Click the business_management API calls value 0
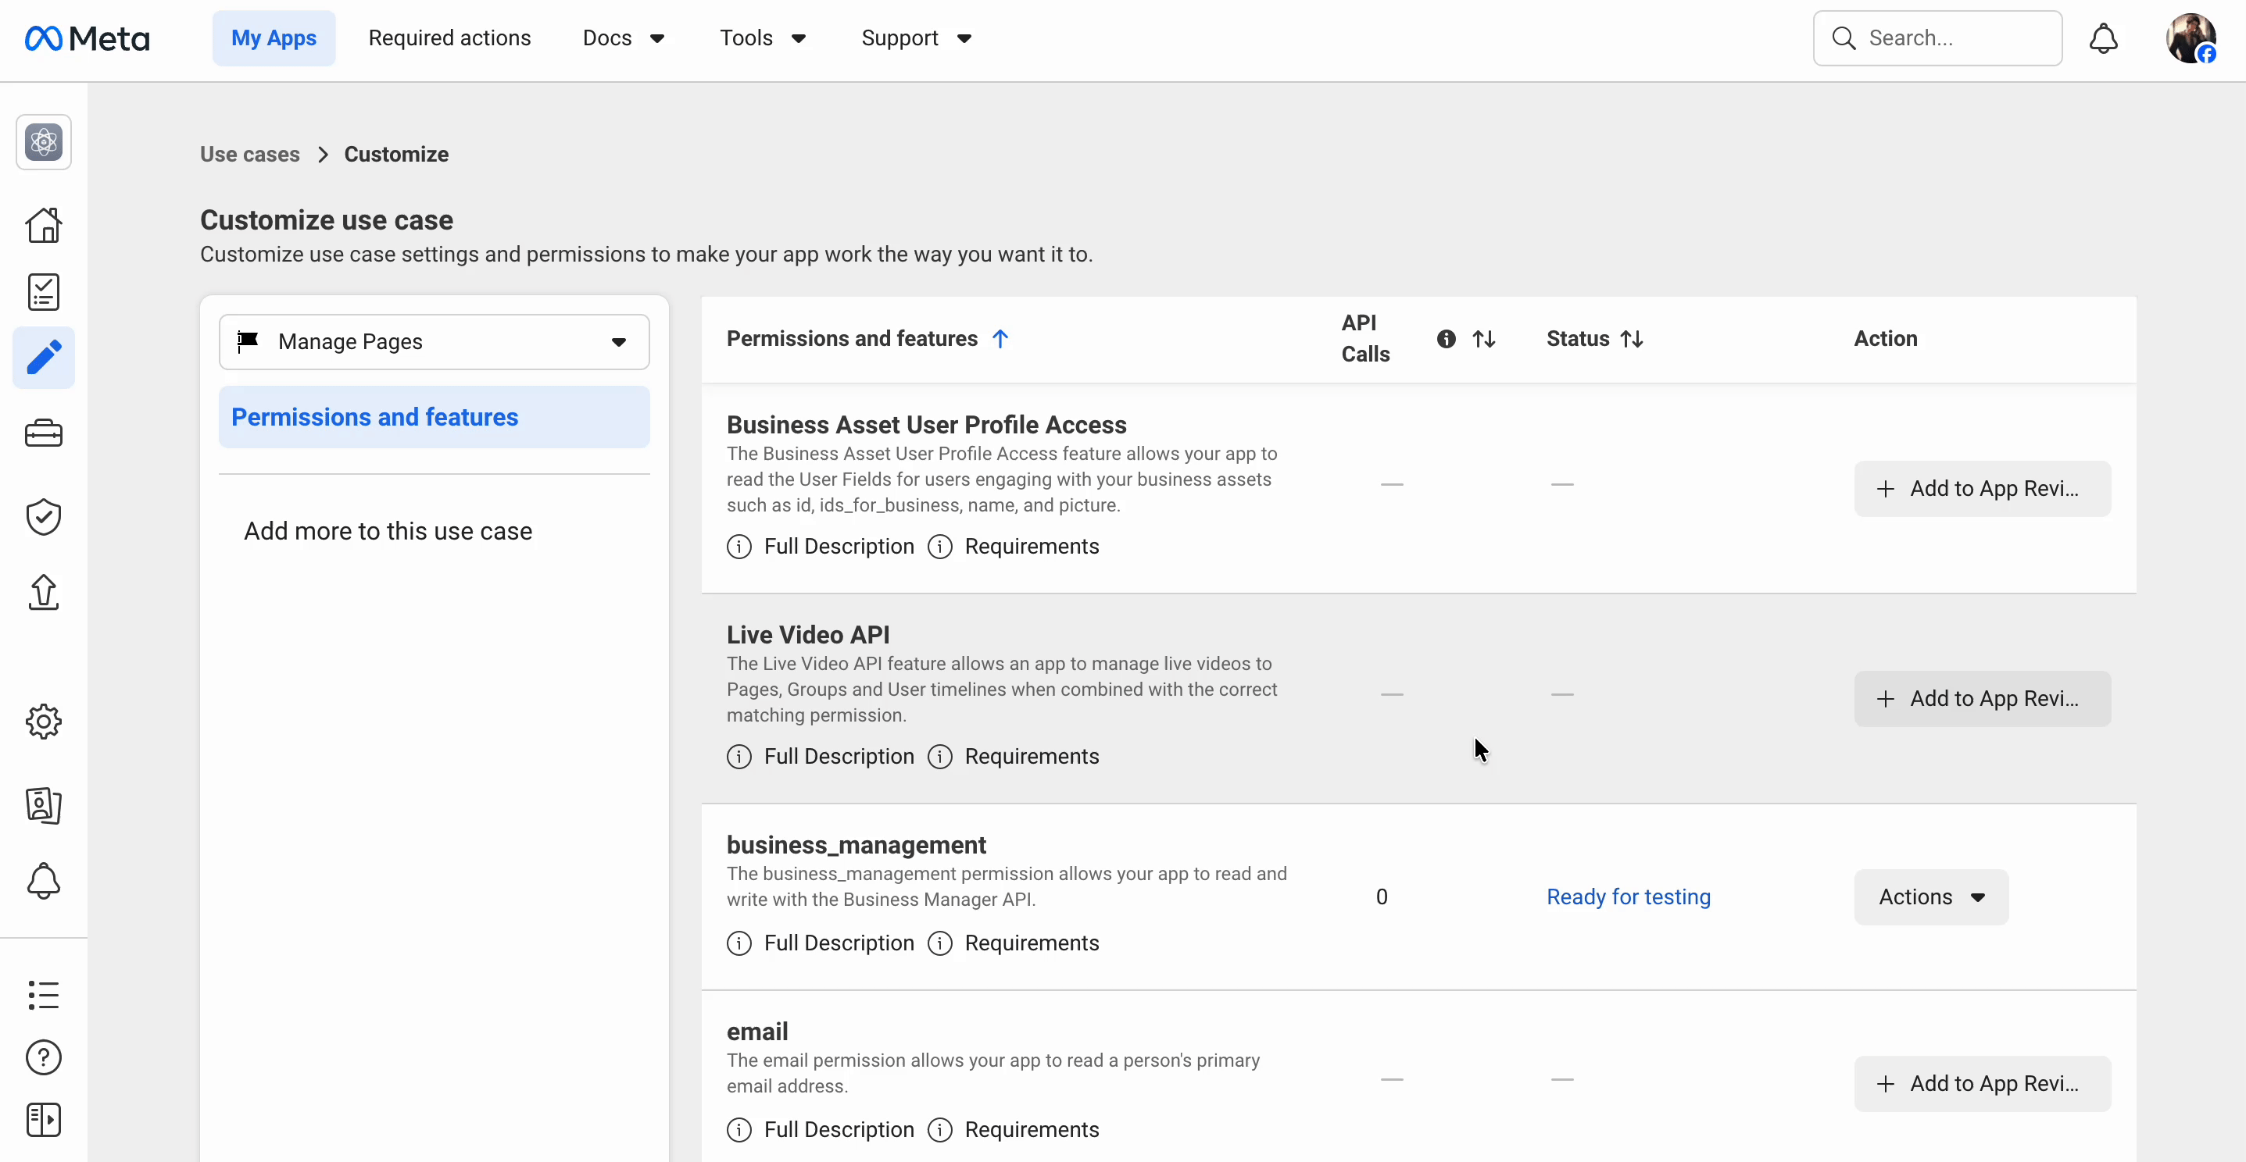 coord(1382,897)
